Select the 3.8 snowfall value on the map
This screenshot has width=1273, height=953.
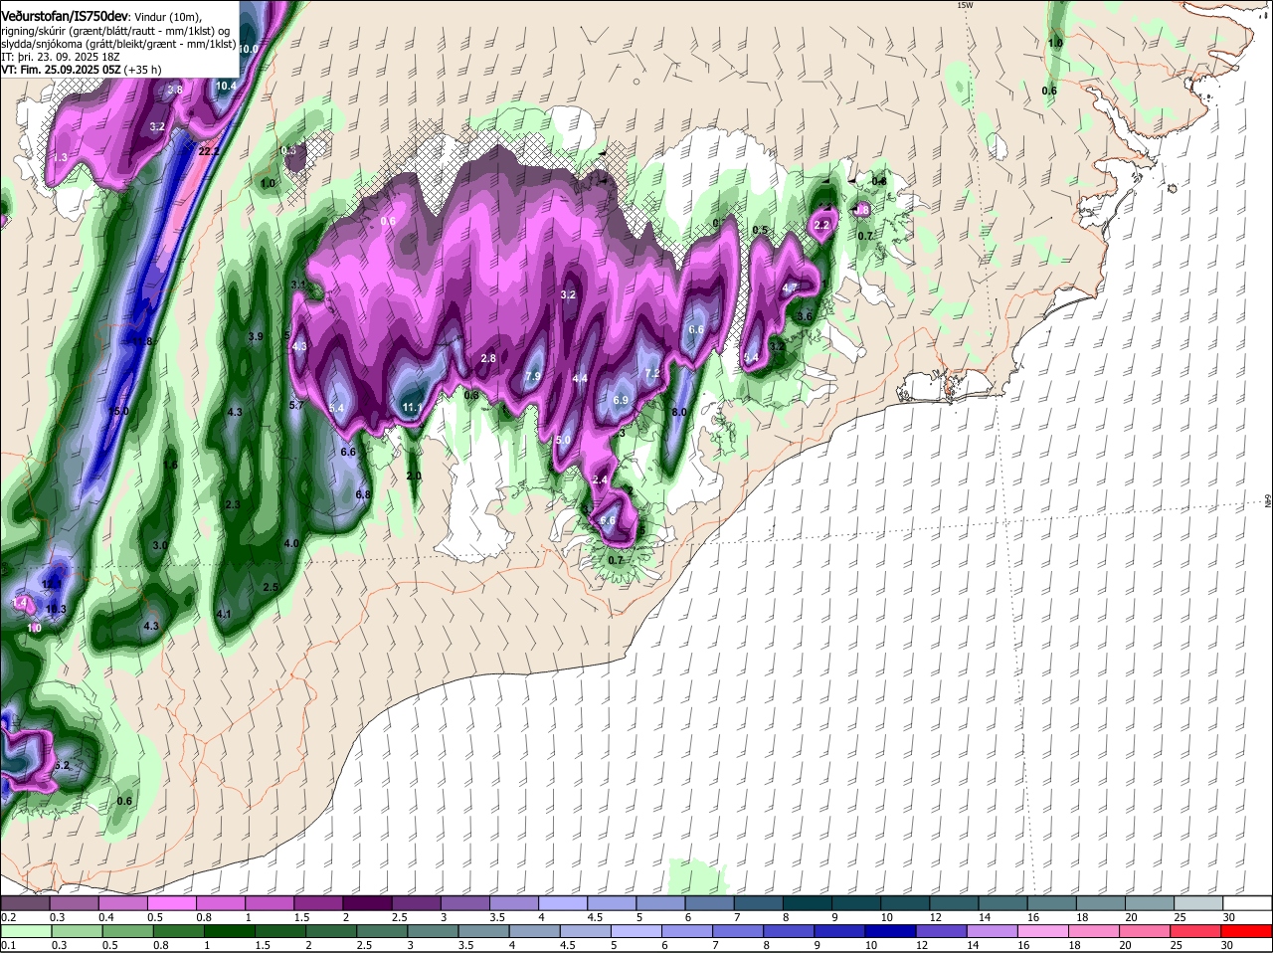pyautogui.click(x=175, y=90)
